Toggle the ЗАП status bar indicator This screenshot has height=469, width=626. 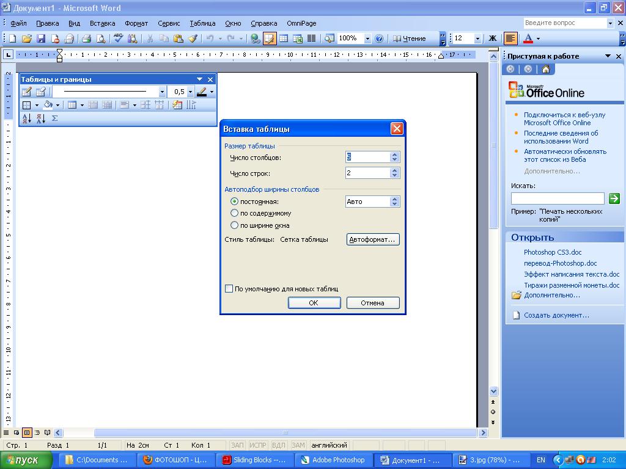237,445
